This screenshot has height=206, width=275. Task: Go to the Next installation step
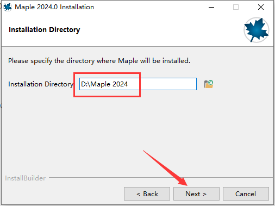pos(196,194)
